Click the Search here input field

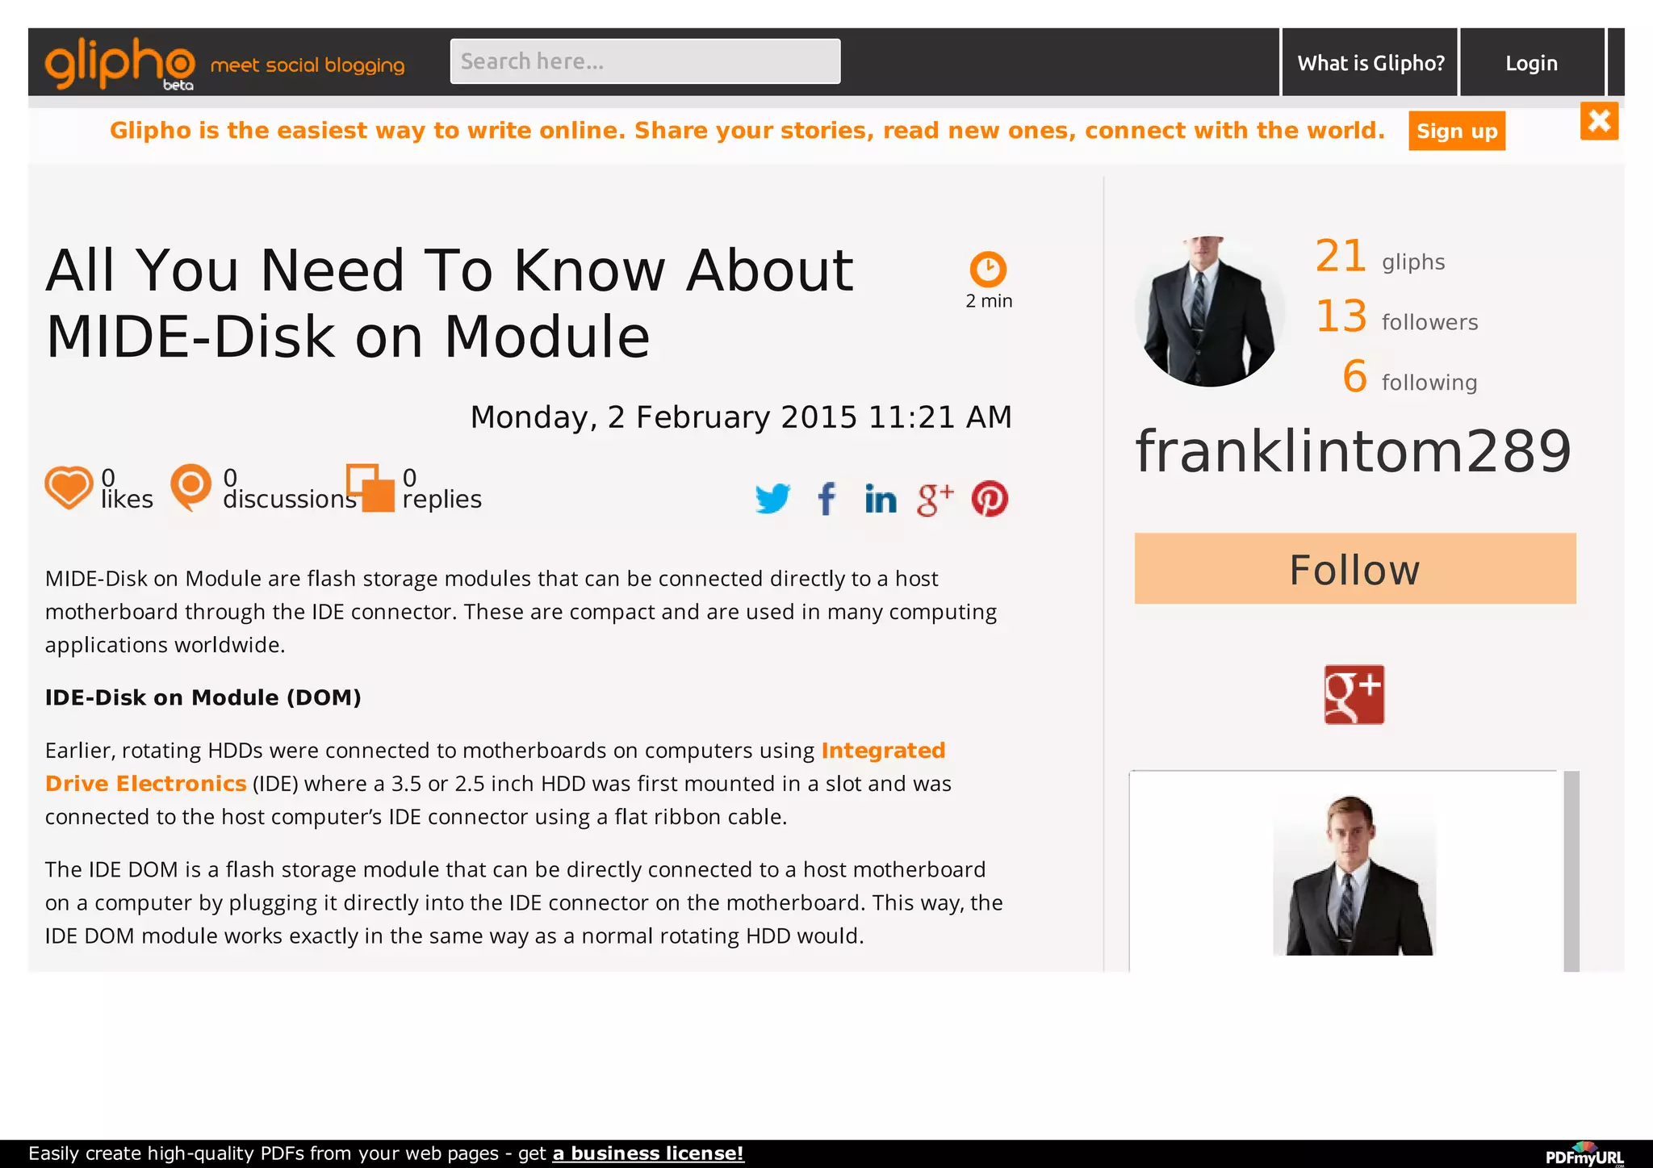coord(645,61)
